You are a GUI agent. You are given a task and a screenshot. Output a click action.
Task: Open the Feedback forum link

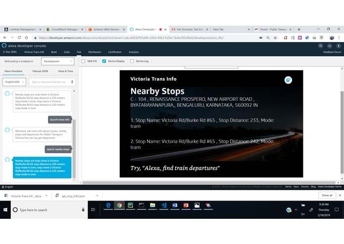coord(332,52)
